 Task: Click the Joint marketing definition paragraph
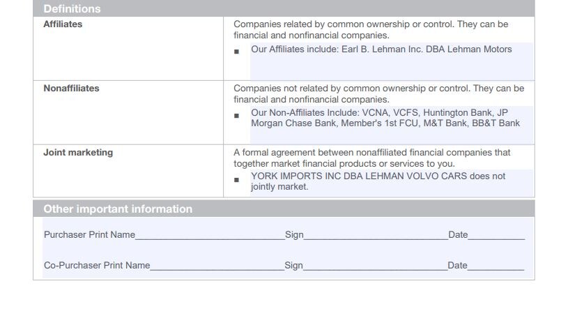(372, 158)
